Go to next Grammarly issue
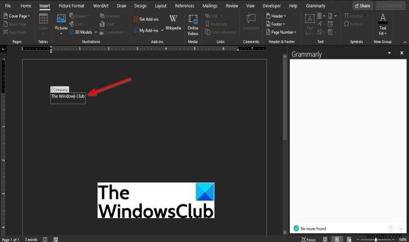The width and height of the screenshot is (409, 242). [401, 228]
